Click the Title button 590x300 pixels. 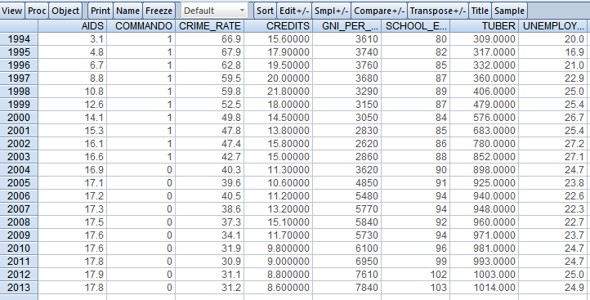[x=480, y=11]
